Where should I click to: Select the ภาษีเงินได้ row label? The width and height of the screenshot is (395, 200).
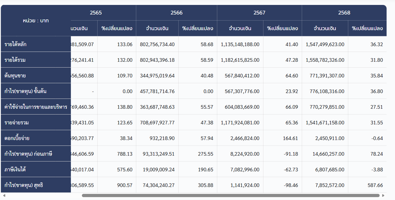tap(36, 169)
